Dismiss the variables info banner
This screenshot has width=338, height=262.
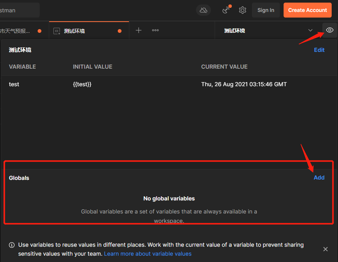(325, 249)
